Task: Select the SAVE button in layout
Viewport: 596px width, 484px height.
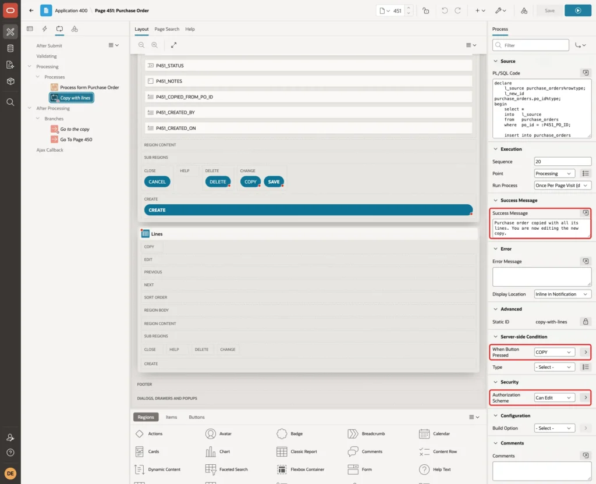Action: click(x=274, y=182)
